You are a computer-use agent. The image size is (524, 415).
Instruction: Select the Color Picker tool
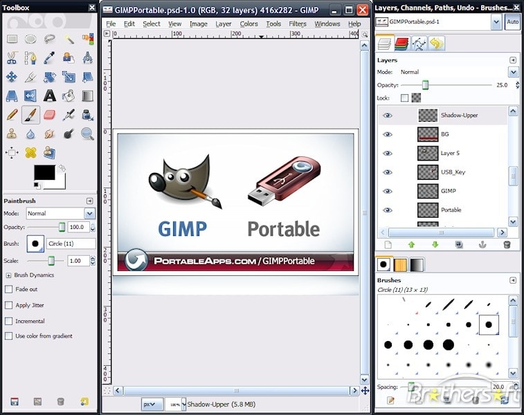click(49, 58)
